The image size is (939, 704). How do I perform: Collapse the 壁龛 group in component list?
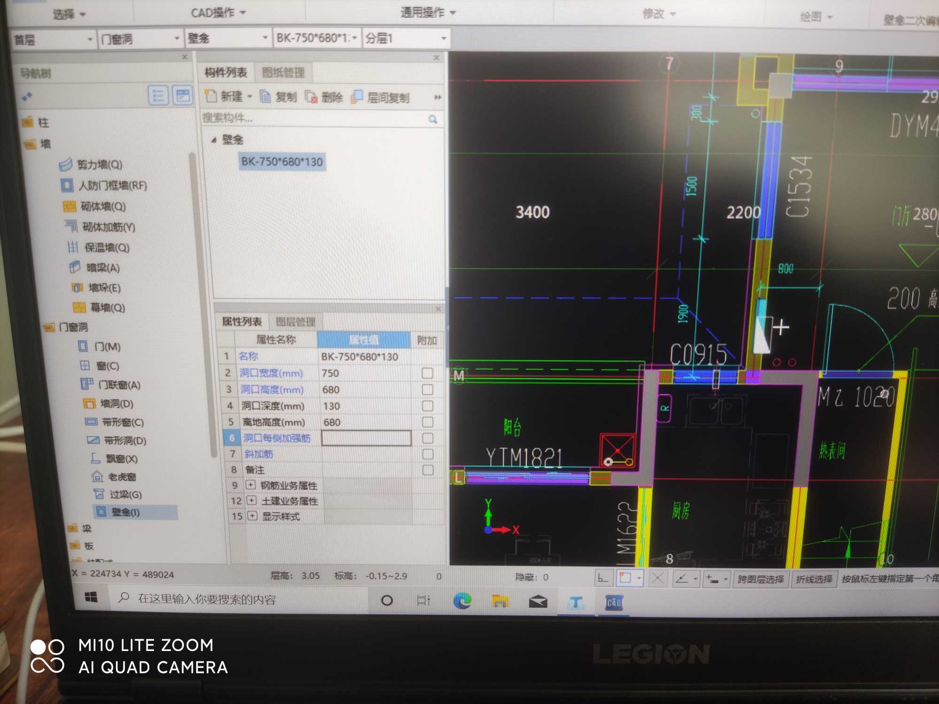[214, 140]
